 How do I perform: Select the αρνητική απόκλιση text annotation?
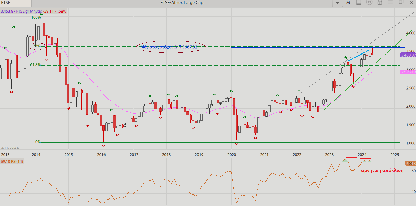click(382, 170)
